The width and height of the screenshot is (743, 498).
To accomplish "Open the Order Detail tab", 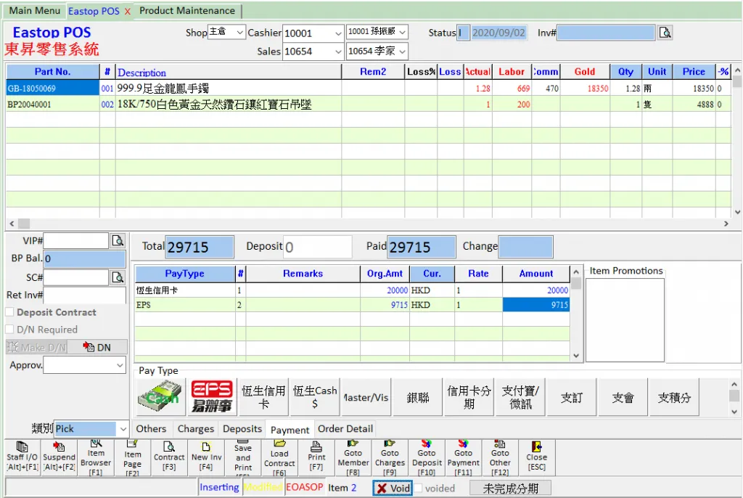I will click(x=345, y=428).
